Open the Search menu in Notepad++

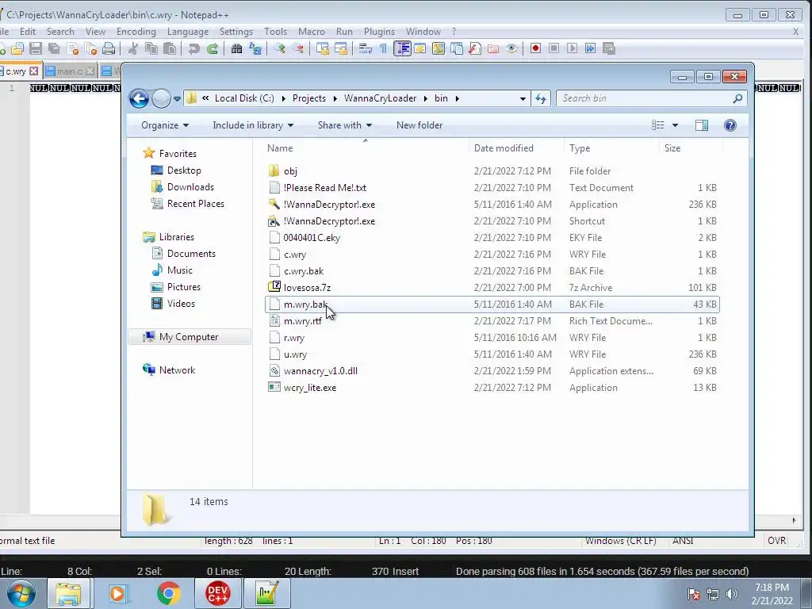[60, 32]
